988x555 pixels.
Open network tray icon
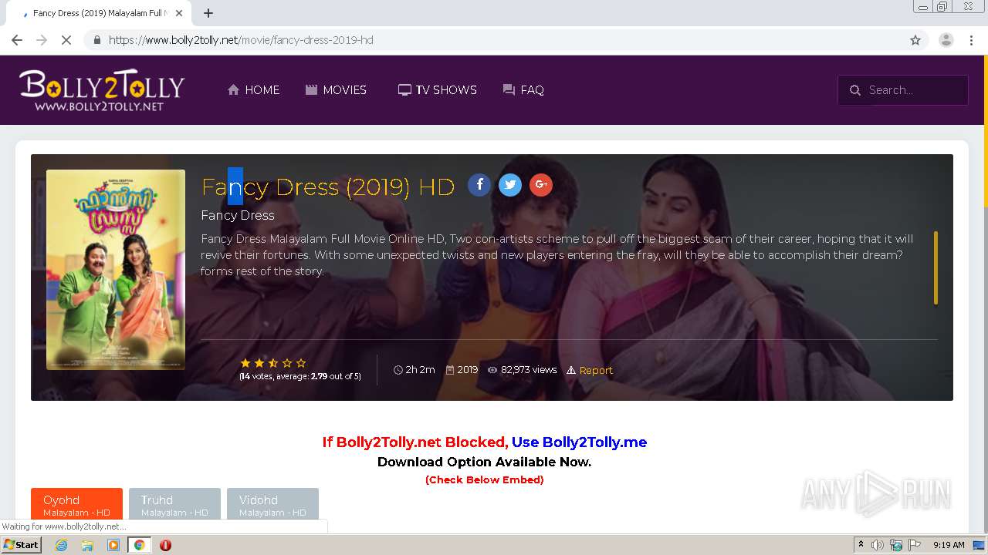(896, 545)
